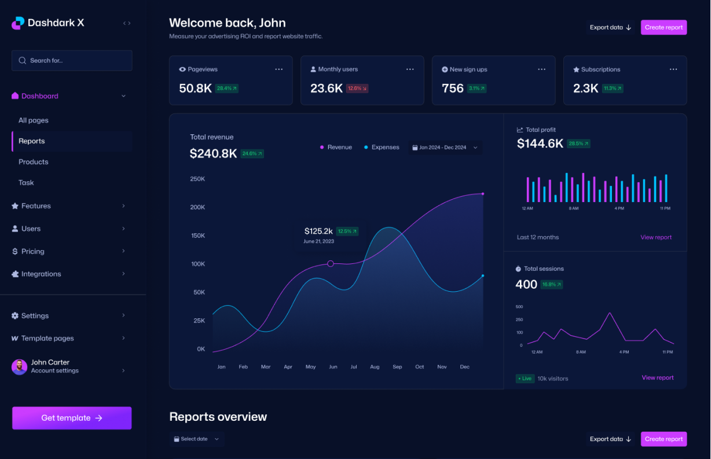Click the sidebar collapse arrows icon
This screenshot has height=459, width=711.
point(126,23)
